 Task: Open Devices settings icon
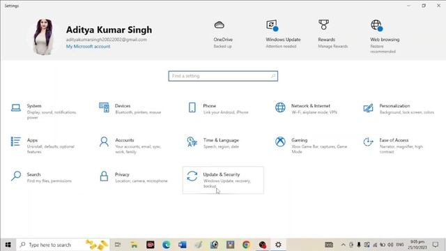pyautogui.click(x=104, y=107)
